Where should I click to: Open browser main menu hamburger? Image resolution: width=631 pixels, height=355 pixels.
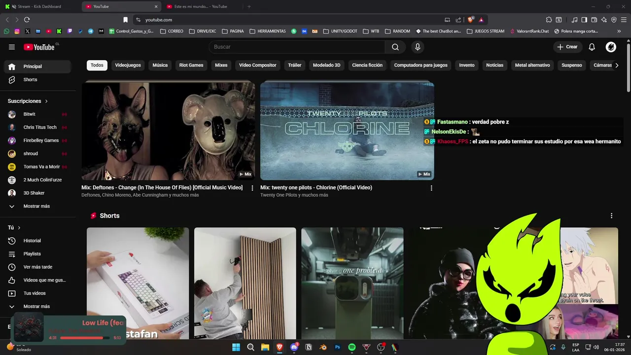[x=624, y=20]
